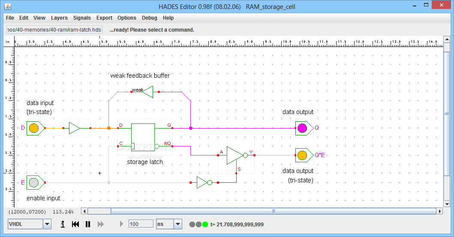Open the Help menu
This screenshot has width=454, height=237.
(168, 18)
